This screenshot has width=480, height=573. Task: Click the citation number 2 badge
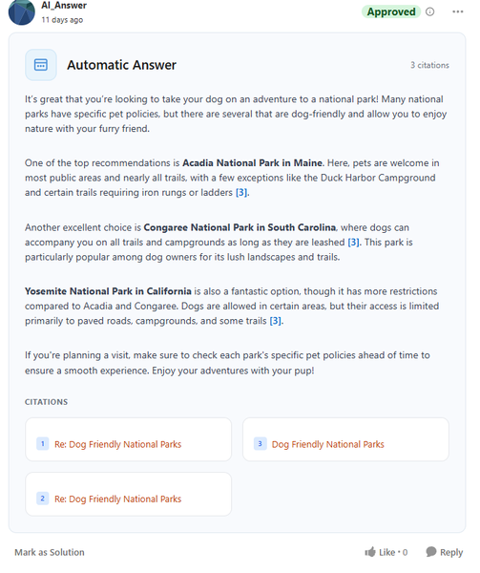43,499
